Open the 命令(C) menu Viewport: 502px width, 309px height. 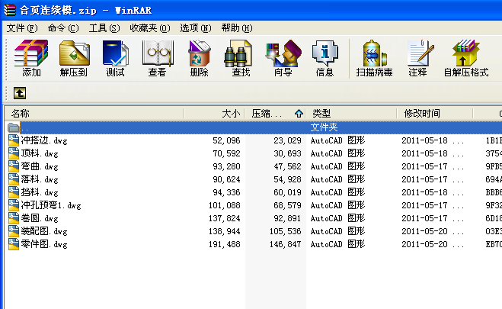[x=63, y=28]
